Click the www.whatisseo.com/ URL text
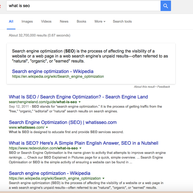Image resolution: width=193 pixels, height=193 pixels. (x=27, y=127)
